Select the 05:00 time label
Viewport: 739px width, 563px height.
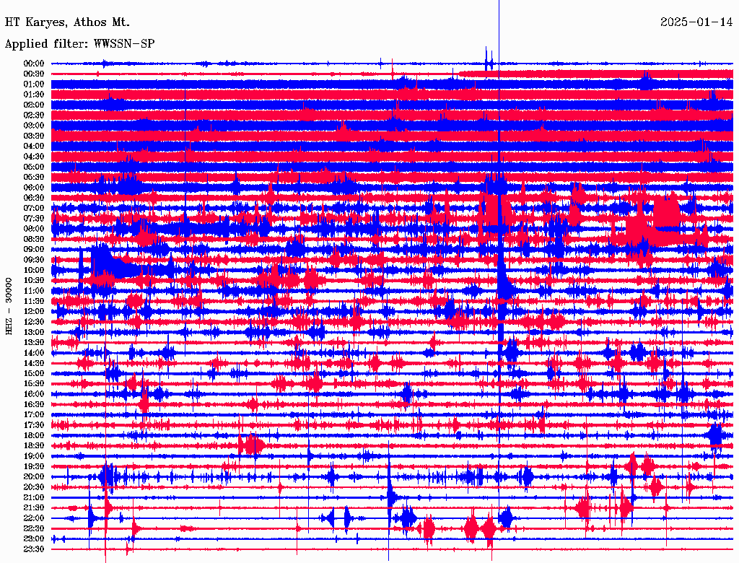pyautogui.click(x=34, y=167)
